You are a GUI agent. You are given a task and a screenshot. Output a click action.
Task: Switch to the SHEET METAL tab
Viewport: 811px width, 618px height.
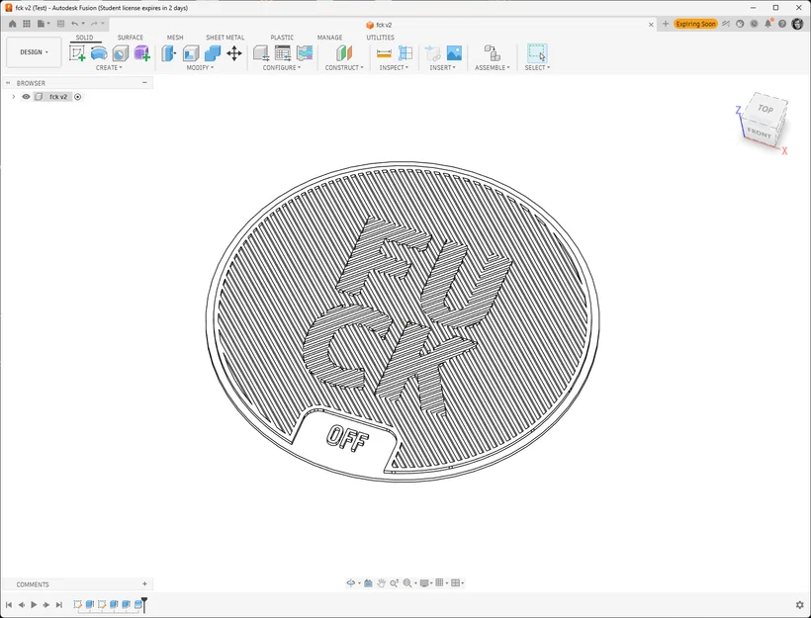tap(225, 38)
